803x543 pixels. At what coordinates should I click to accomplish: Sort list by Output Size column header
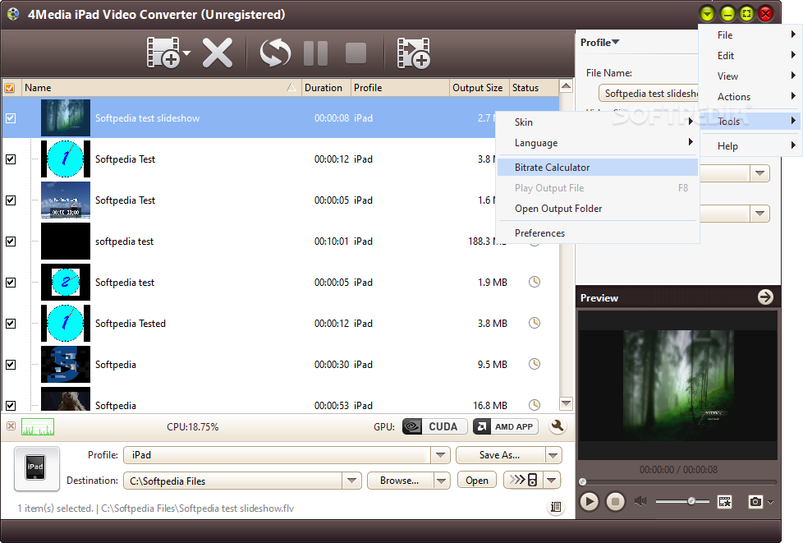480,88
